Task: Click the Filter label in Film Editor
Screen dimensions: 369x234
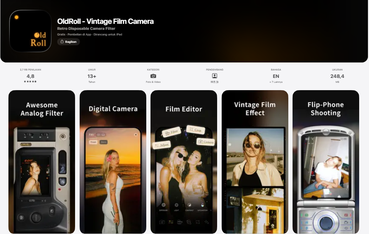Action: [x=171, y=132]
